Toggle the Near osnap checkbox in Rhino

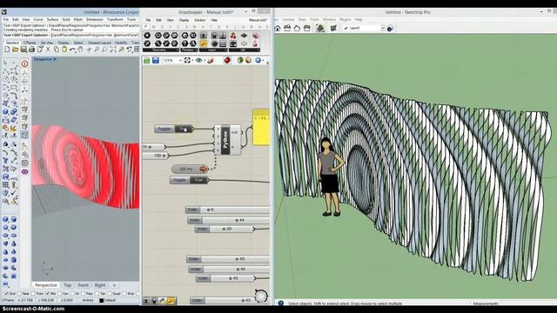pos(18,294)
